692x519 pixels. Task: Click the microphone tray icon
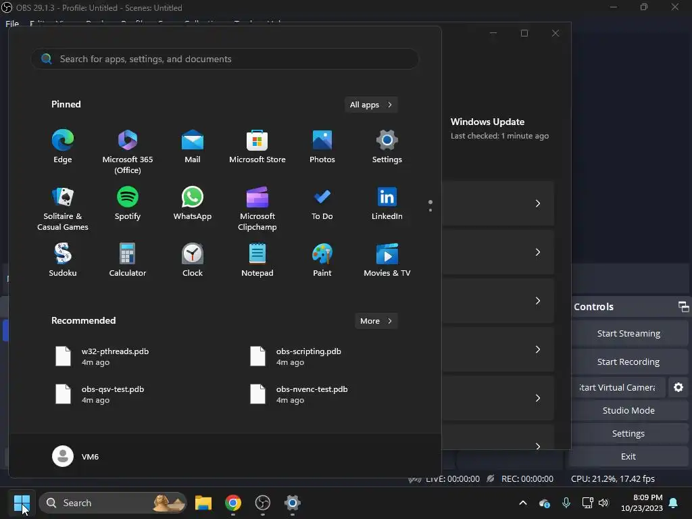566,503
